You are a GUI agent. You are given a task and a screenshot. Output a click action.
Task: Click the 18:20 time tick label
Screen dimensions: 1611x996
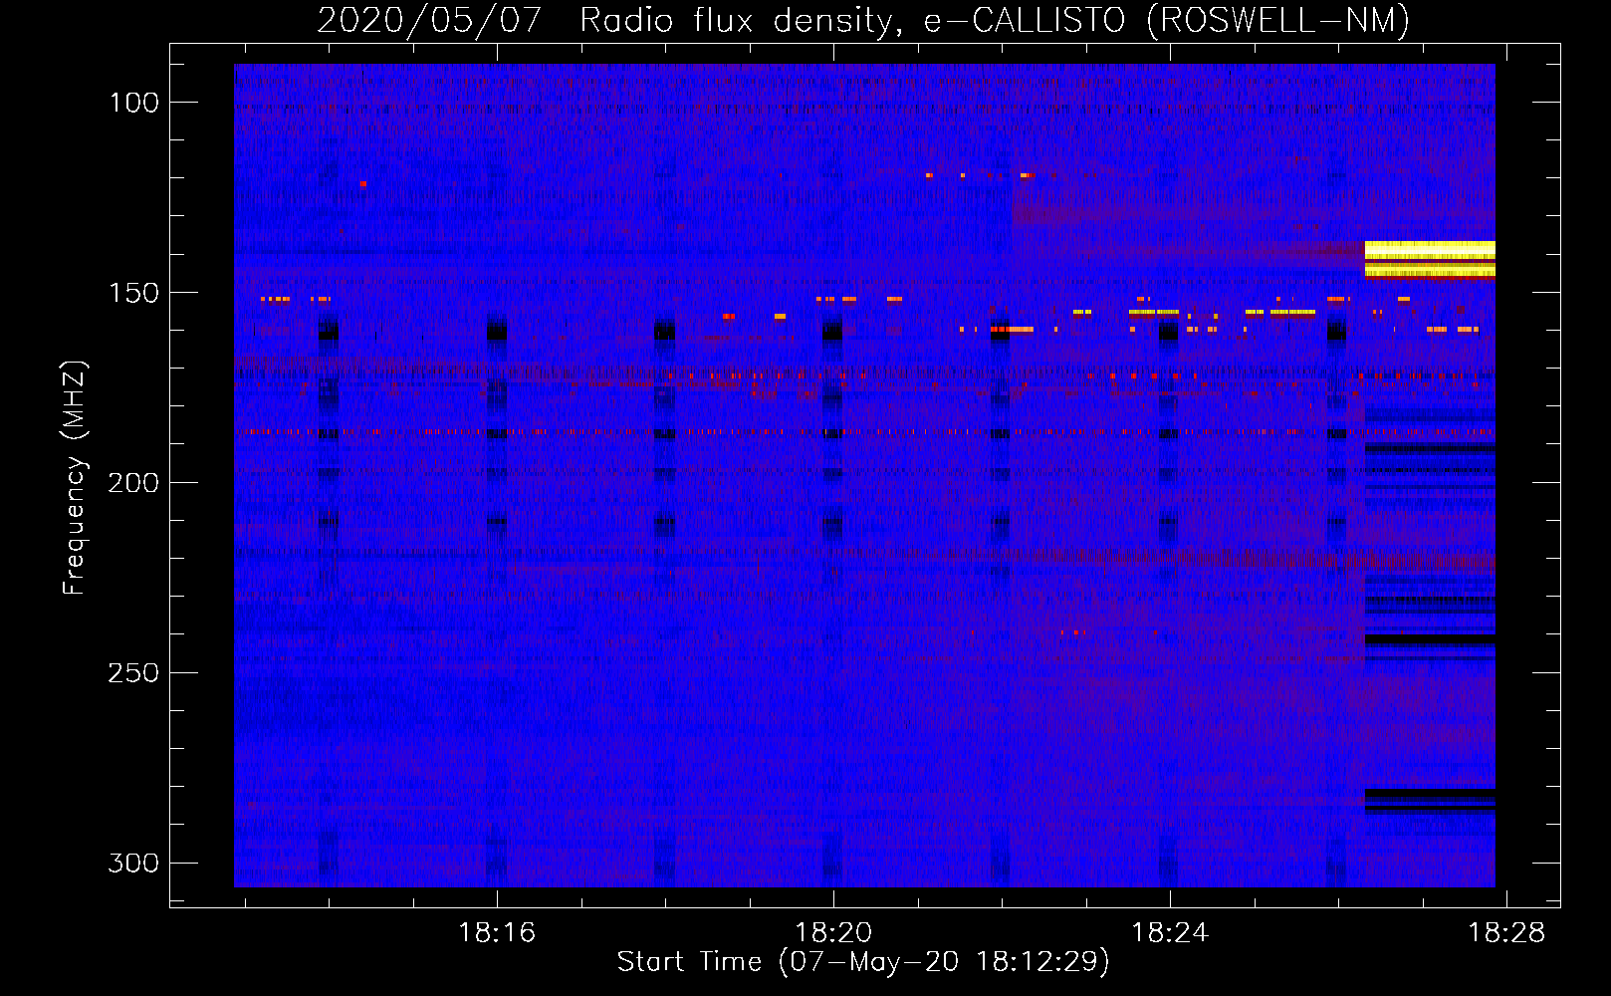coord(833,933)
